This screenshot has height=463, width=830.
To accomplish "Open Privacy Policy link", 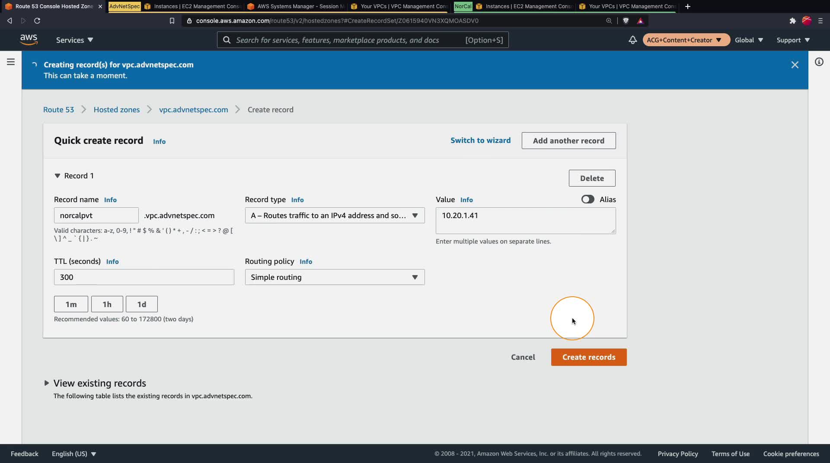I will pyautogui.click(x=678, y=453).
